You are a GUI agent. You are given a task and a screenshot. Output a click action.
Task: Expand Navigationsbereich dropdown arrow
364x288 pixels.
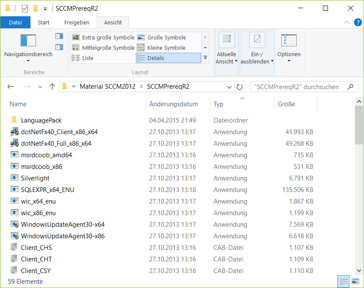(x=28, y=61)
